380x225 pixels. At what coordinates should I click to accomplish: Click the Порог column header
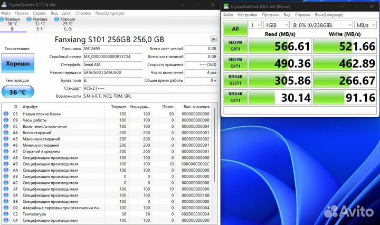click(x=168, y=107)
